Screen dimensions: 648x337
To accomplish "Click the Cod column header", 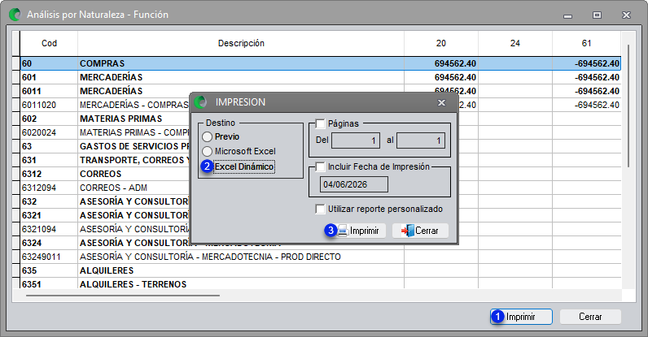I will (49, 43).
